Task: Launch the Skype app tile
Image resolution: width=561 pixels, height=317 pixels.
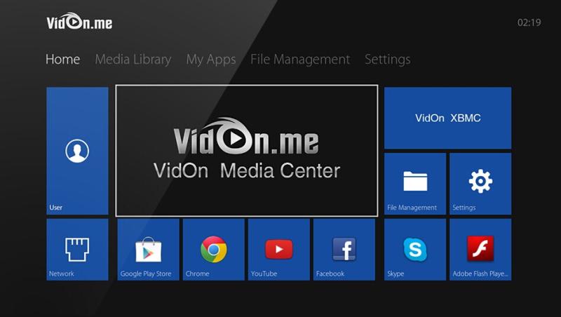Action: [414, 249]
